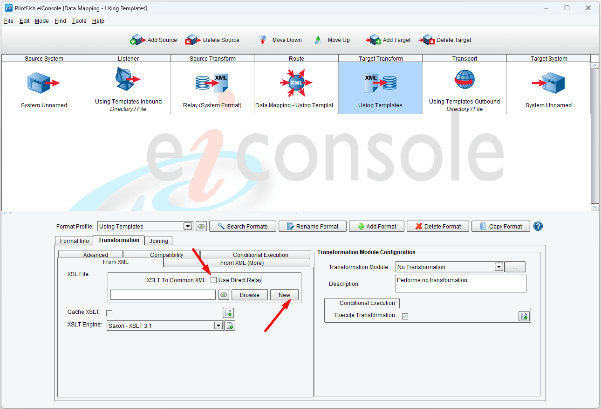
Task: Click the route grid scrollbar up arrow
Action: click(594, 66)
